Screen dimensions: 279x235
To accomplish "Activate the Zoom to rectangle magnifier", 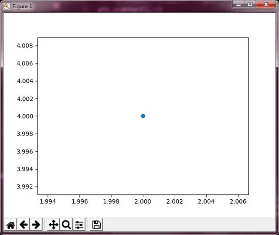I will pyautogui.click(x=66, y=225).
